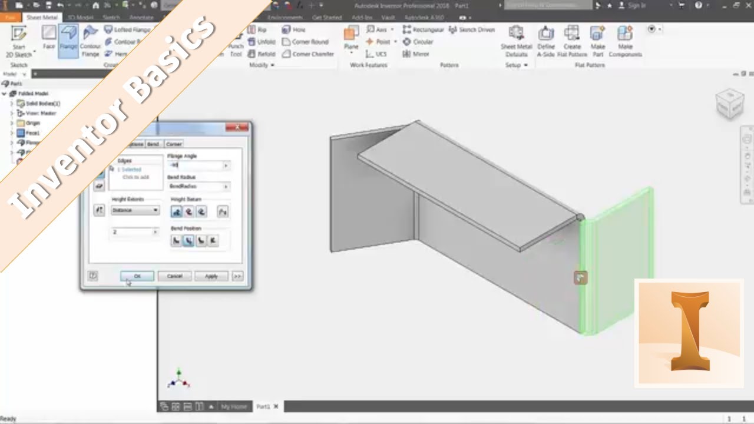Viewport: 754px width, 424px height.
Task: Choose Sketch Driven pattern
Action: point(472,29)
